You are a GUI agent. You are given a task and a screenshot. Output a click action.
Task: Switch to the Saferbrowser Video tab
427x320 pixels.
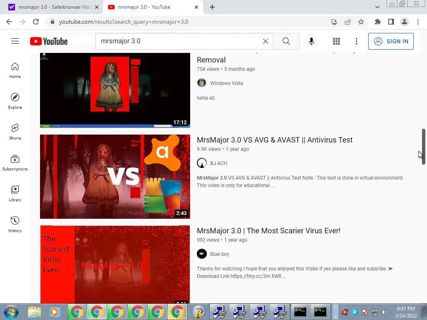pos(51,7)
